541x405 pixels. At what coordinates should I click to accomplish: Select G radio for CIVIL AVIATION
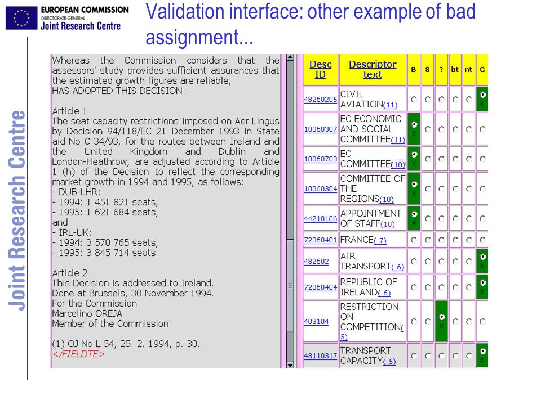point(483,94)
